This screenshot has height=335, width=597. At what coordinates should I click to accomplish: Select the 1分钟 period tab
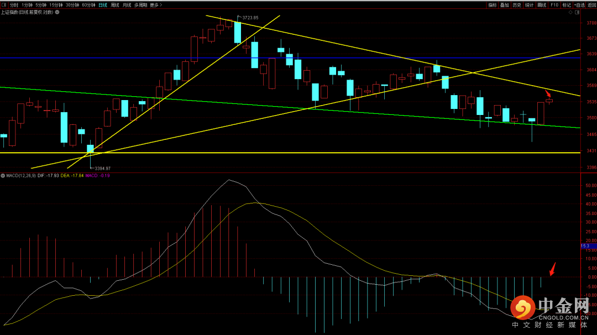point(27,5)
